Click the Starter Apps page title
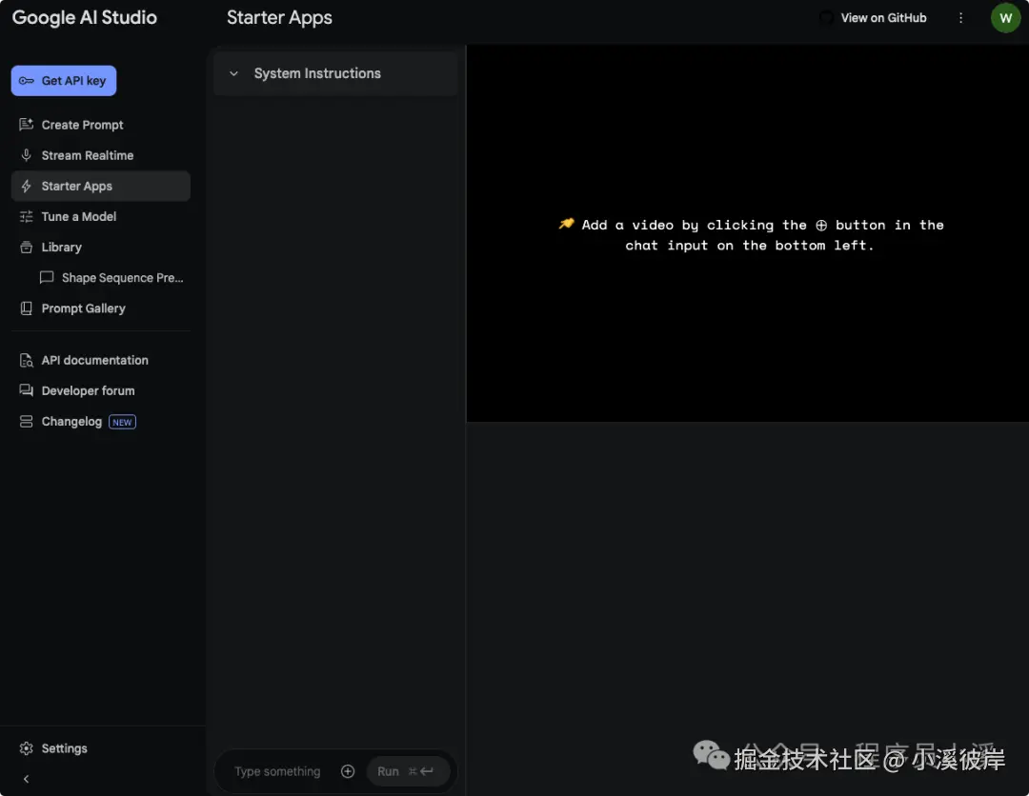Screen dimensions: 1029x796 (x=279, y=18)
